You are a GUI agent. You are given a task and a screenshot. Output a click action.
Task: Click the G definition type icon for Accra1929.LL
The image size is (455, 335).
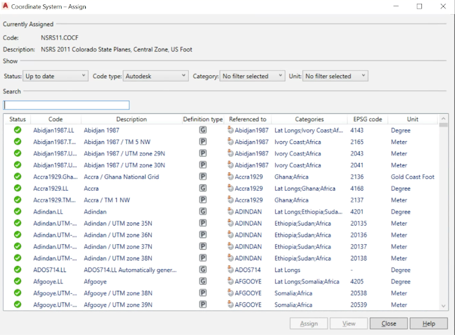point(202,188)
